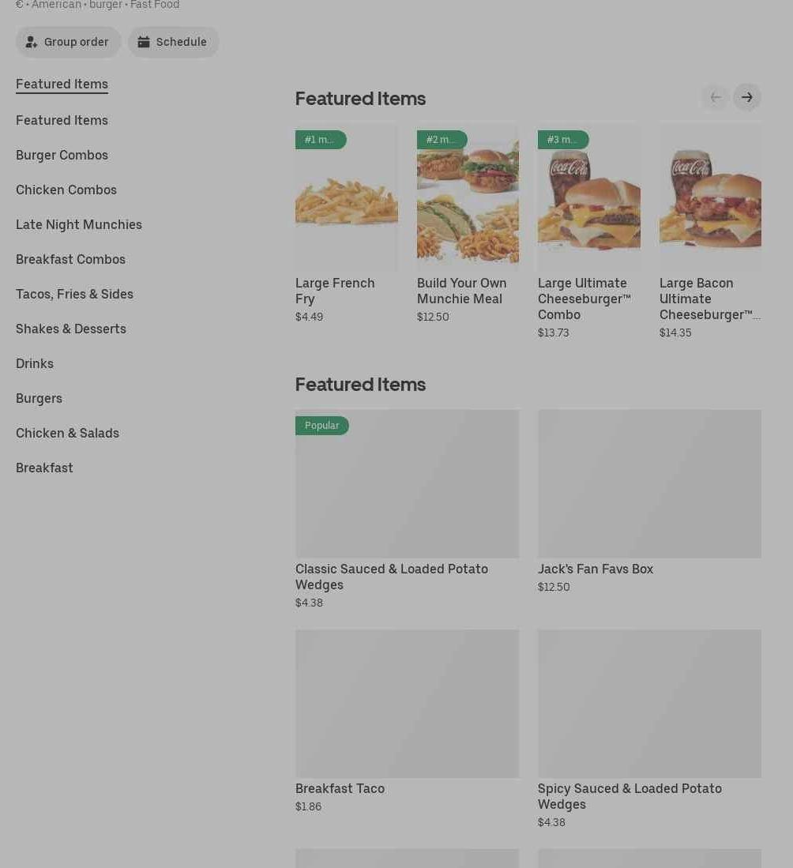
Task: Navigate to the Drinks category
Action: (x=35, y=363)
